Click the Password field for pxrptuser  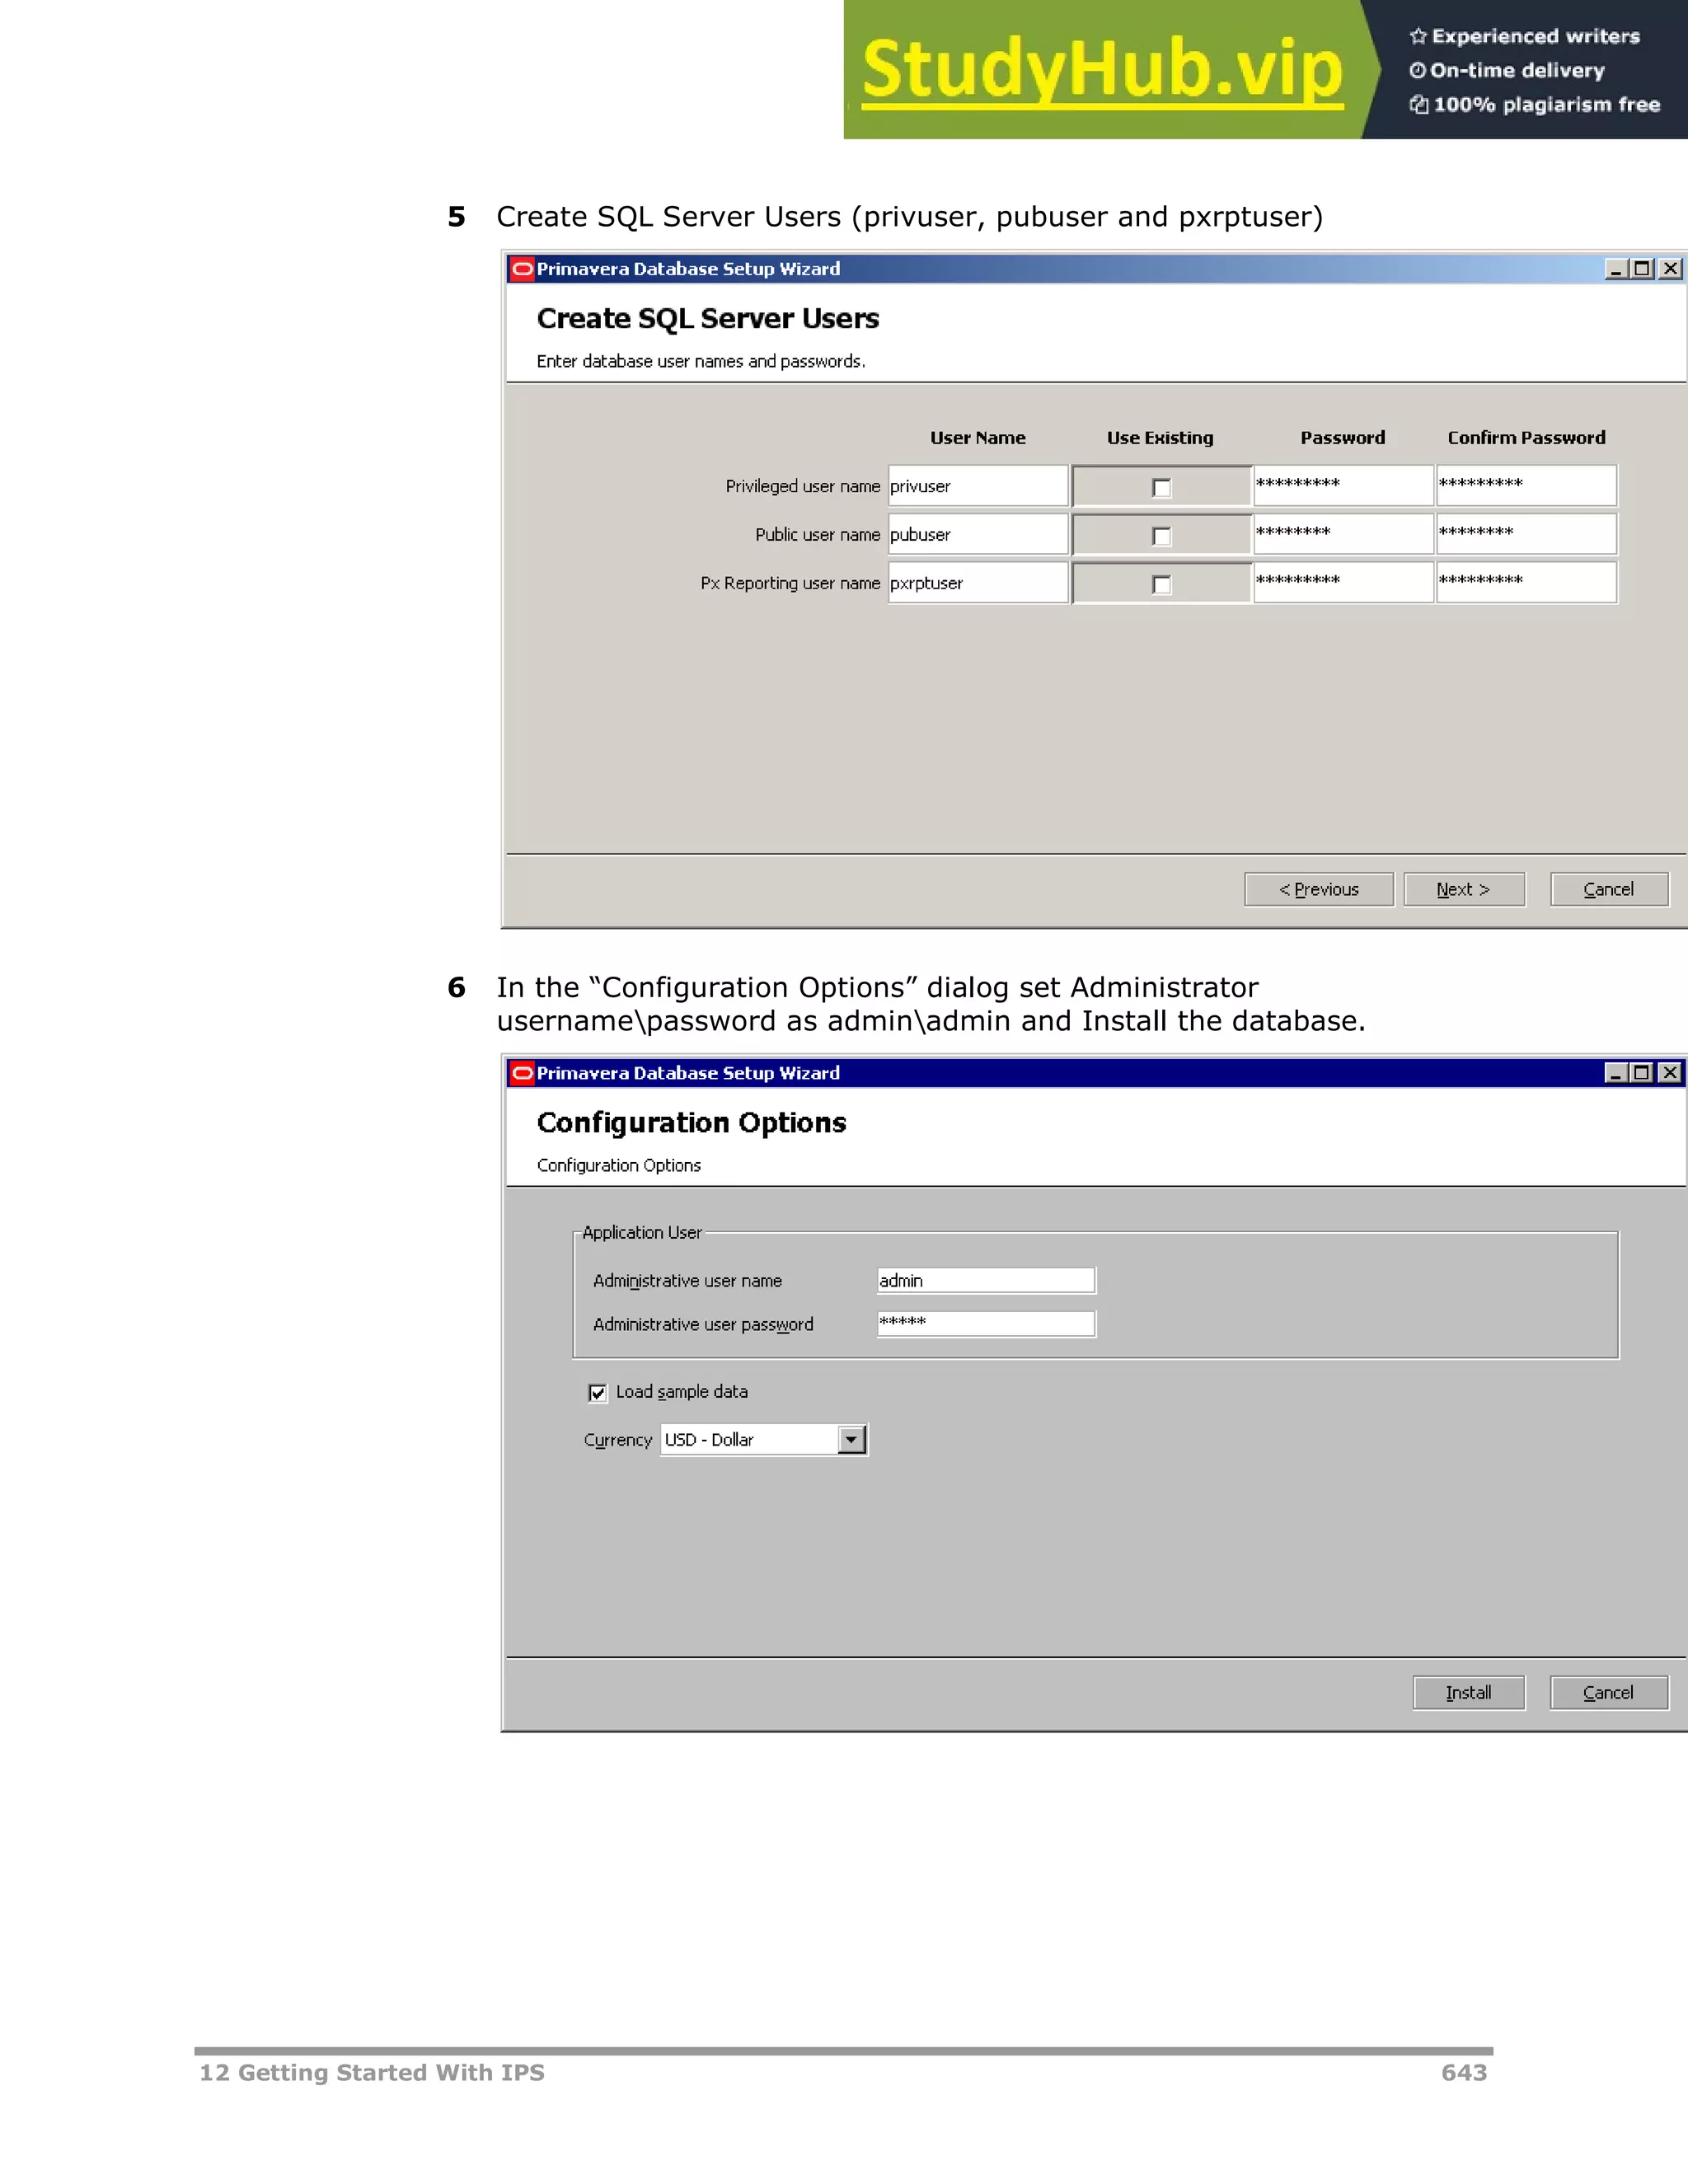tap(1343, 583)
